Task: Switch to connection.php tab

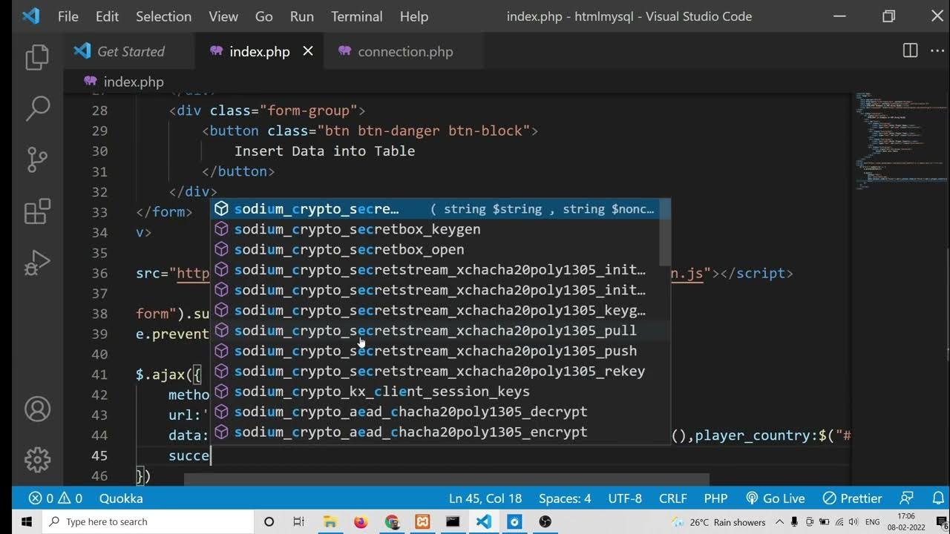Action: point(404,51)
